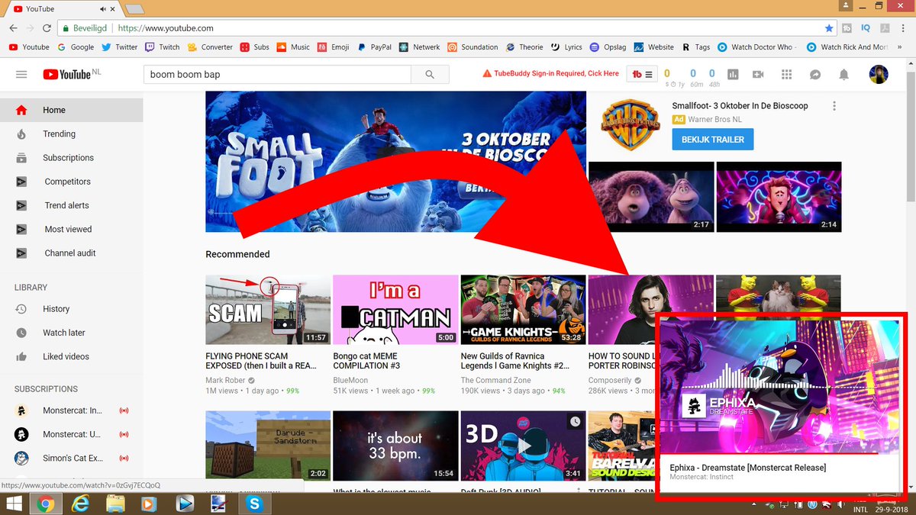916x515 pixels.
Task: Open the TubeBuddy bar chart stats icon
Action: coord(733,74)
